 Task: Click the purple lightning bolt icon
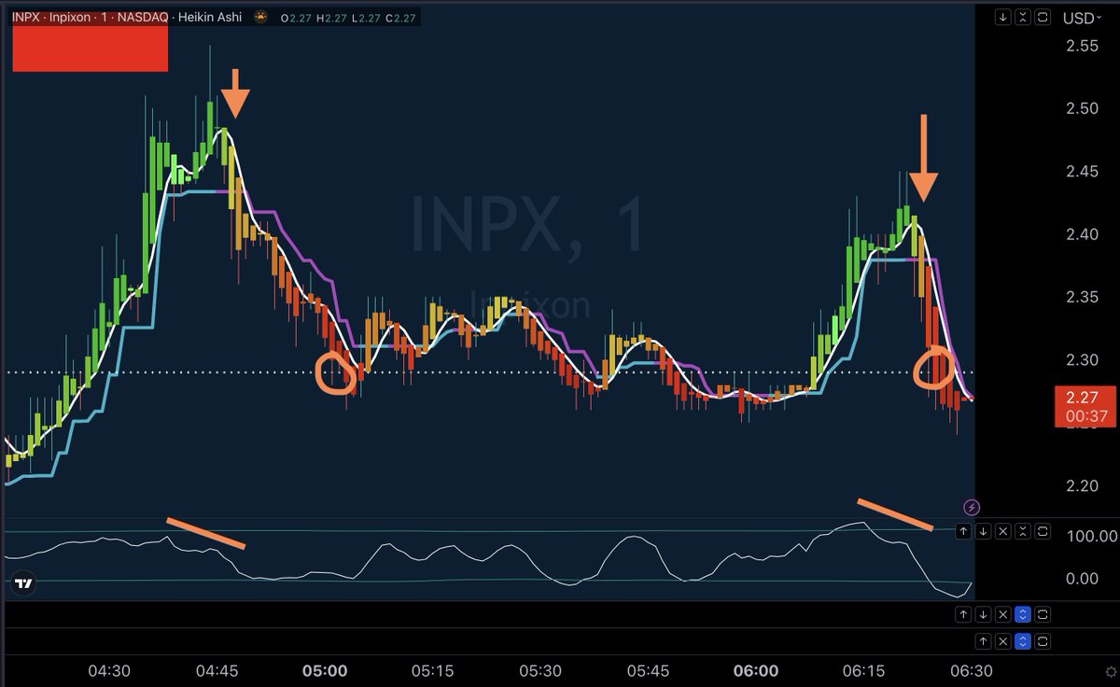point(972,508)
